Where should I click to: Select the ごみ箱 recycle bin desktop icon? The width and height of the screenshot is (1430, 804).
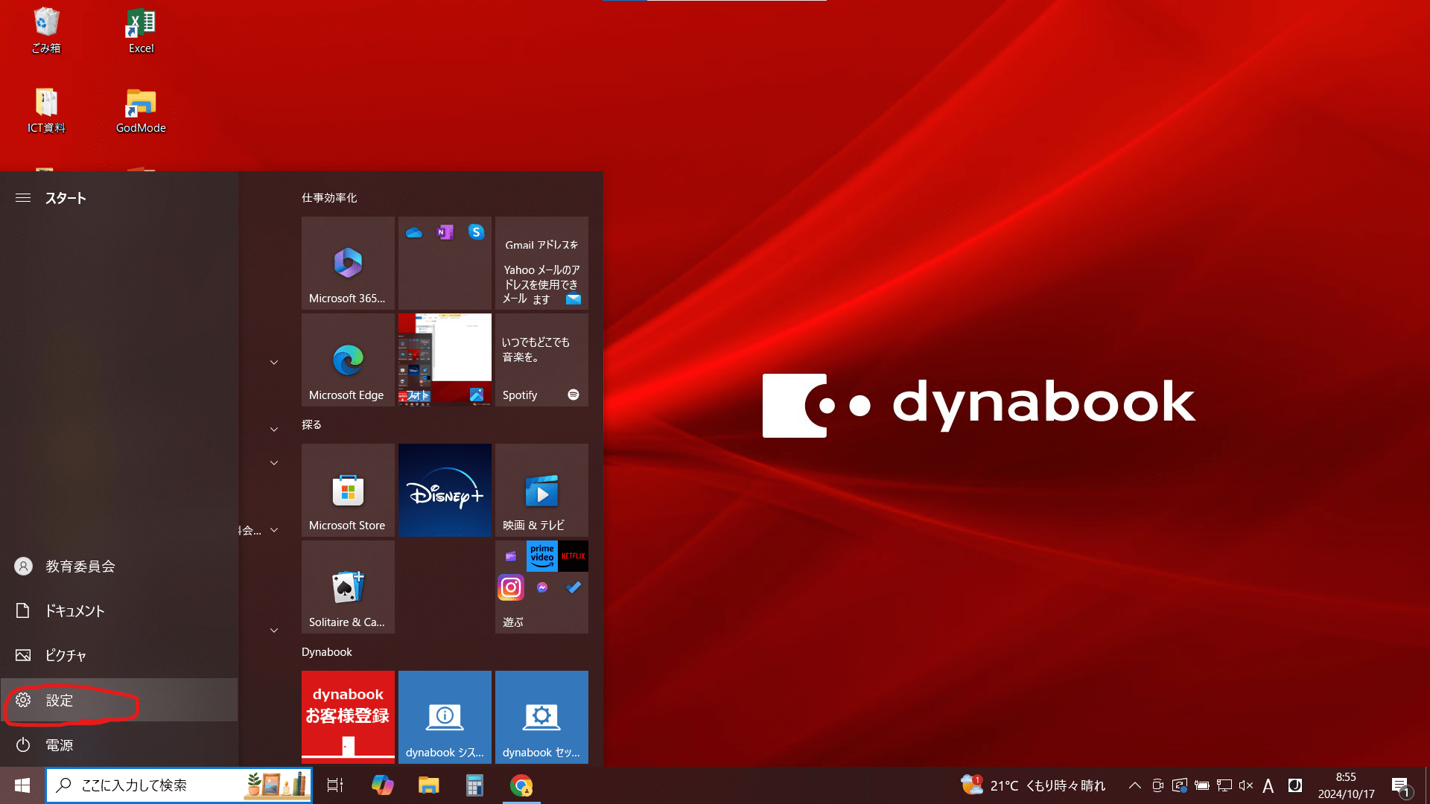(46, 30)
